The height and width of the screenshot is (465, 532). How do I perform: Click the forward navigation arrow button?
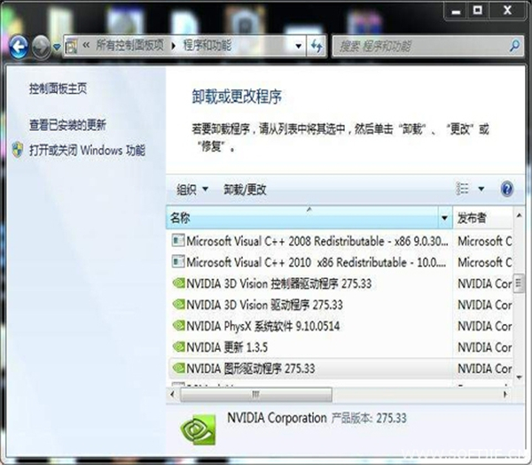41,44
